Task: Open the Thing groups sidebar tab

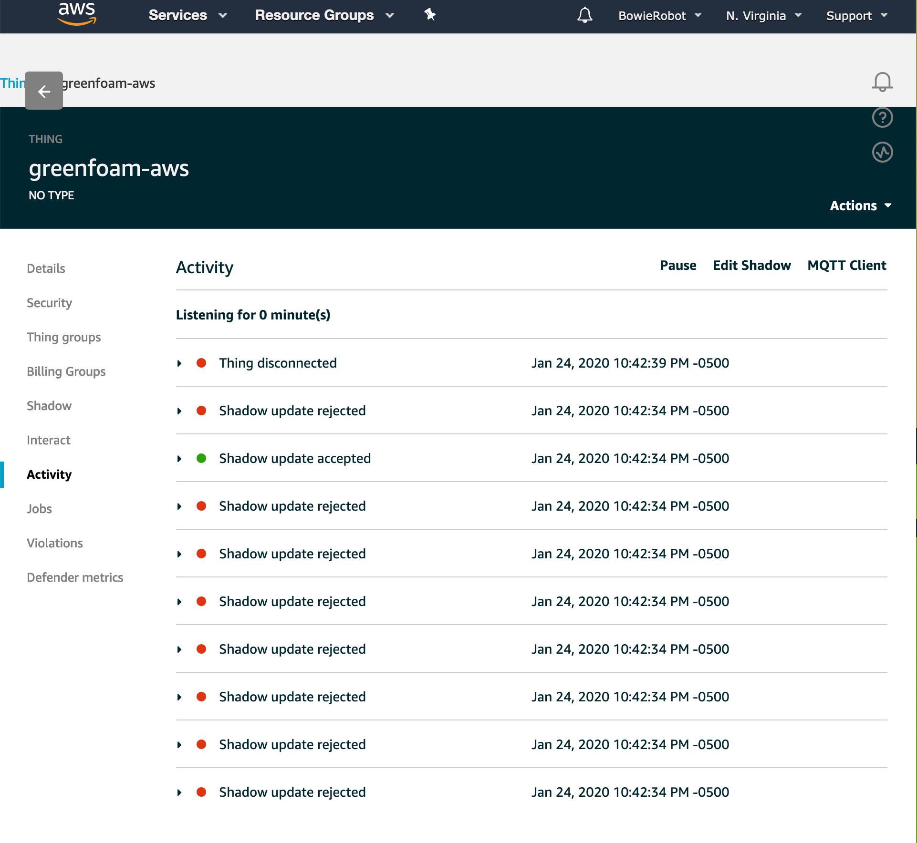Action: 64,337
